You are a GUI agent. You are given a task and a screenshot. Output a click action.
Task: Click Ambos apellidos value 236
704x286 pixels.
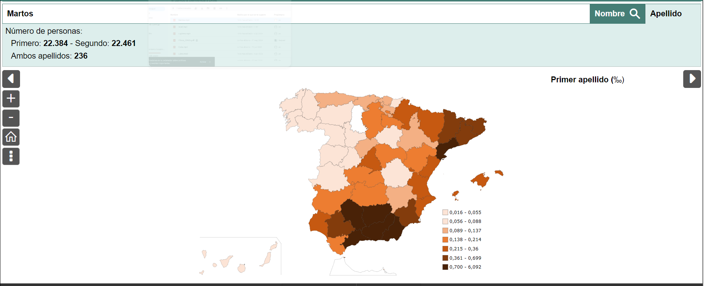[x=81, y=56]
